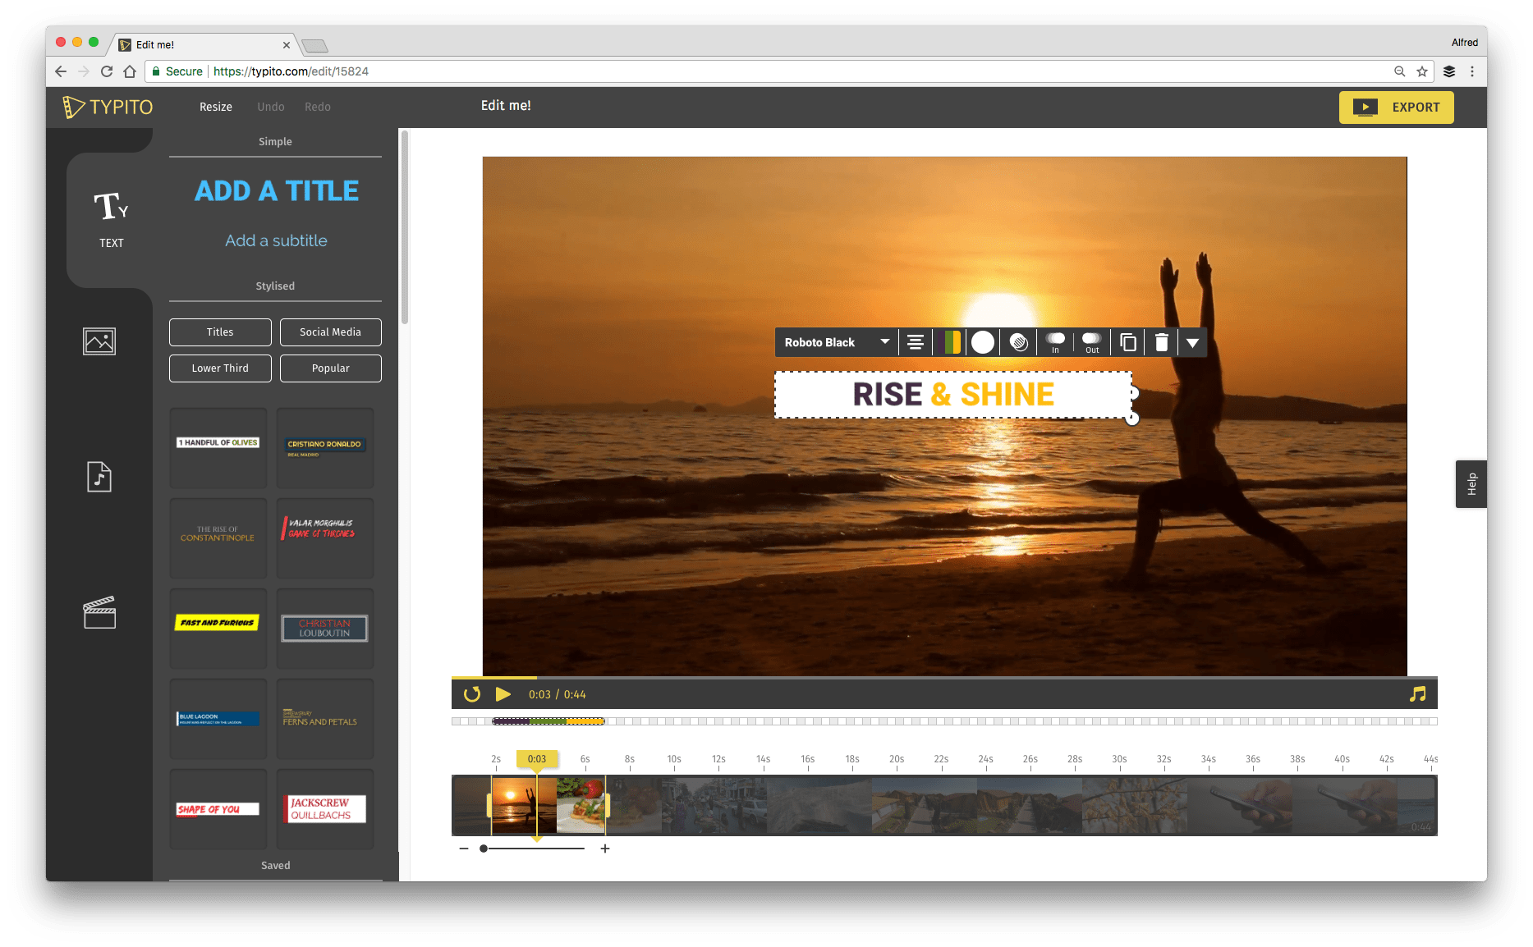Open the Video clips panel in the sidebar

(99, 611)
